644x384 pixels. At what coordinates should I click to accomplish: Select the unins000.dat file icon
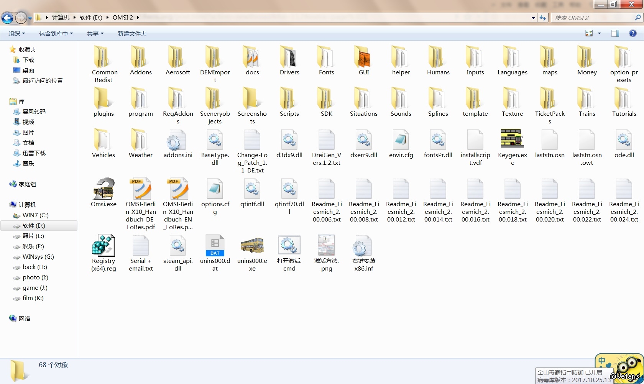215,245
